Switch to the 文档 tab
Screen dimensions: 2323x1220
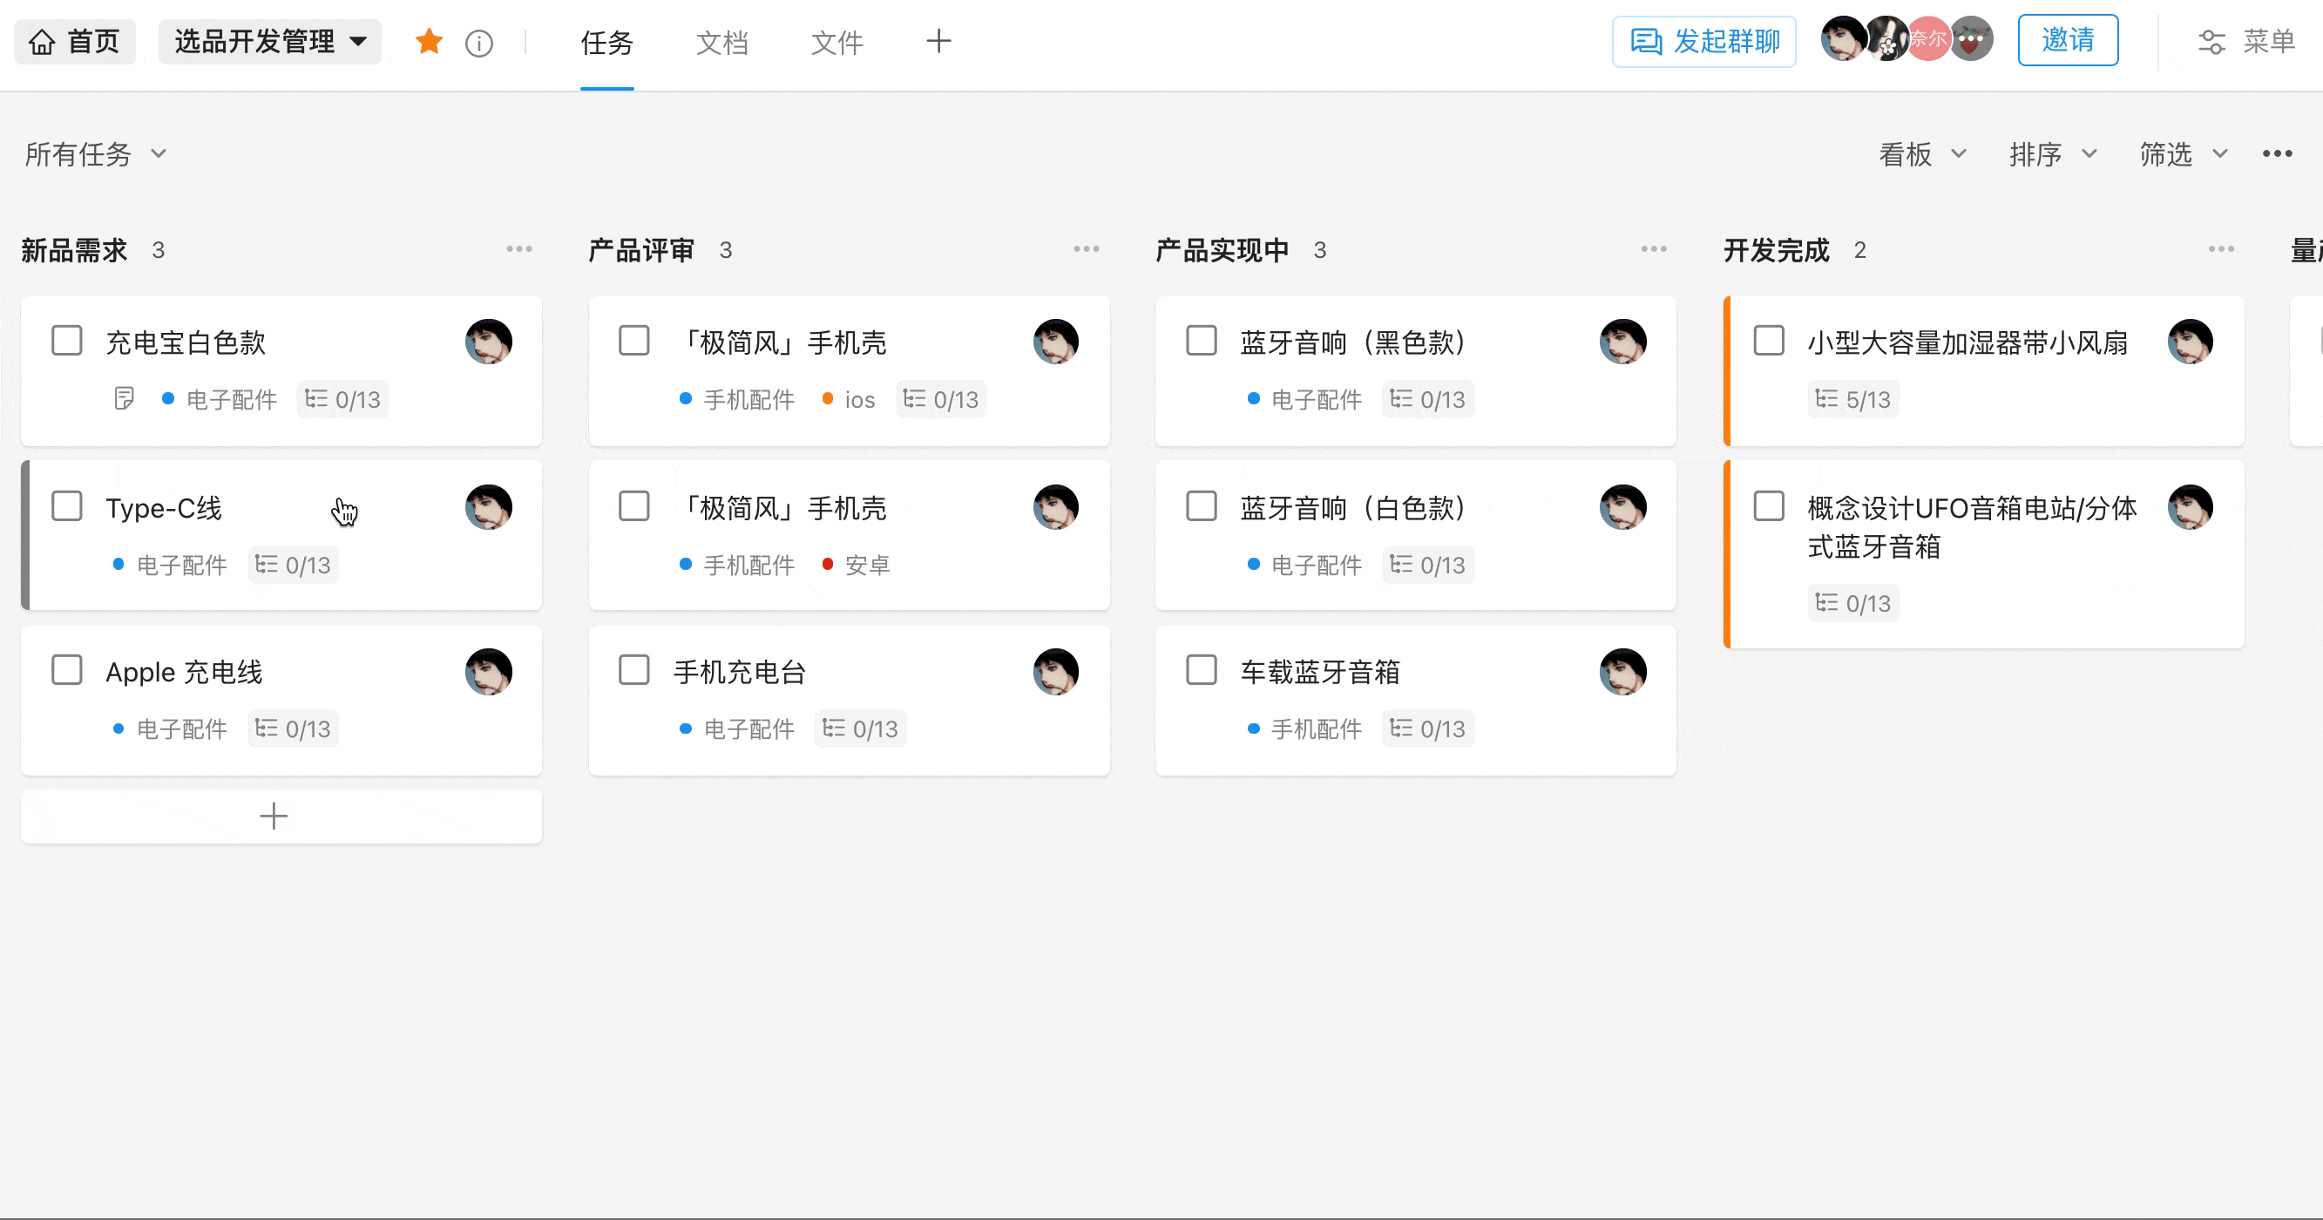(x=721, y=43)
